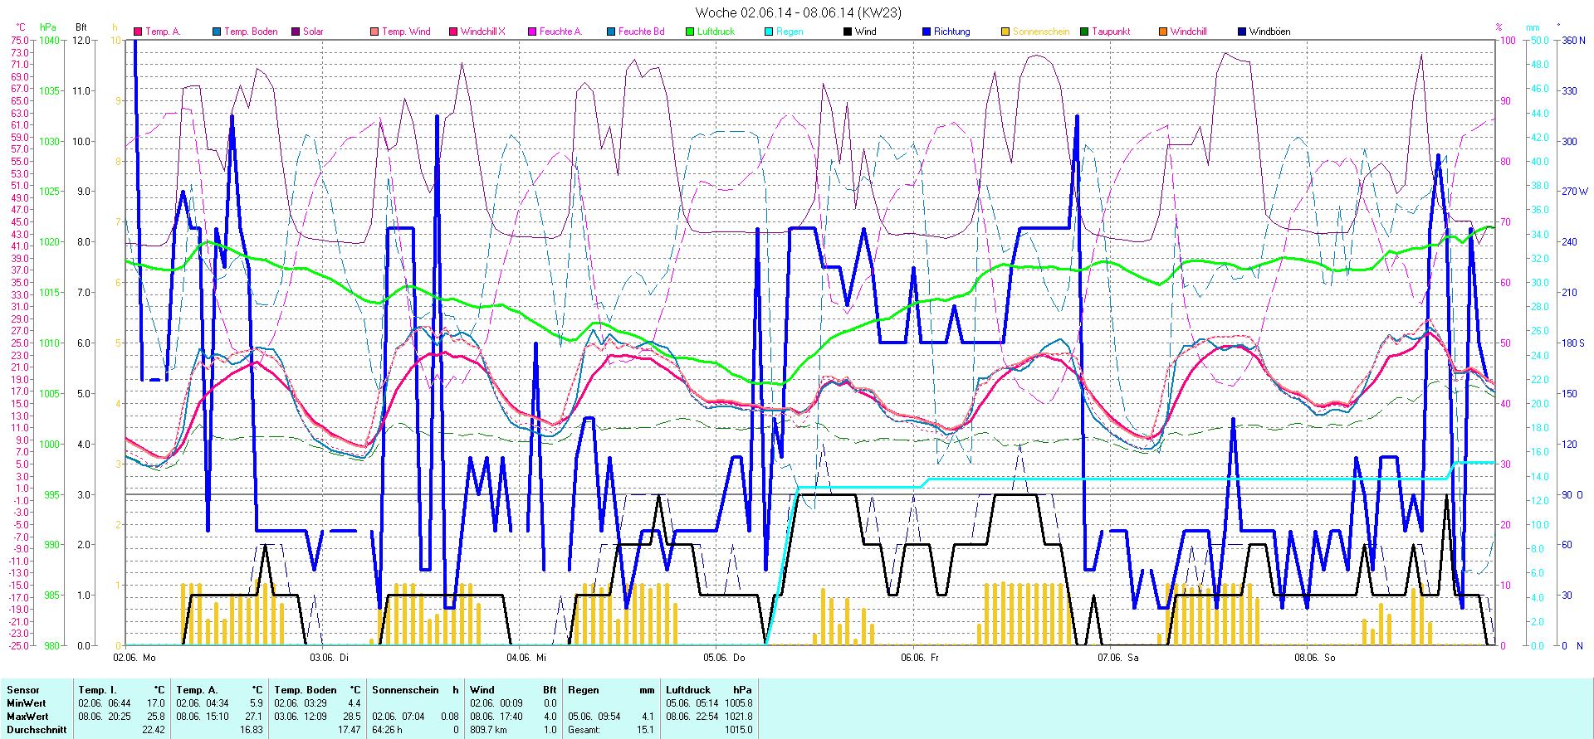
Task: Click the black Wind legend swatch
Action: point(848,32)
